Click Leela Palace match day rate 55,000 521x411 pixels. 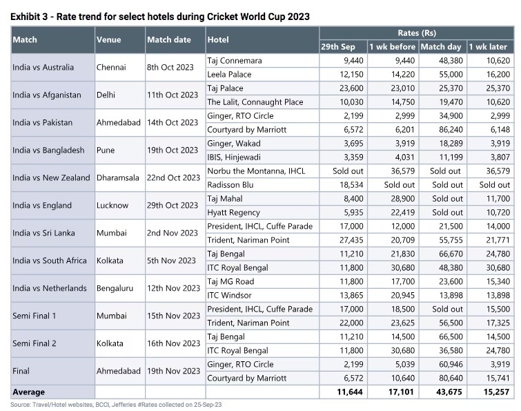pos(442,75)
